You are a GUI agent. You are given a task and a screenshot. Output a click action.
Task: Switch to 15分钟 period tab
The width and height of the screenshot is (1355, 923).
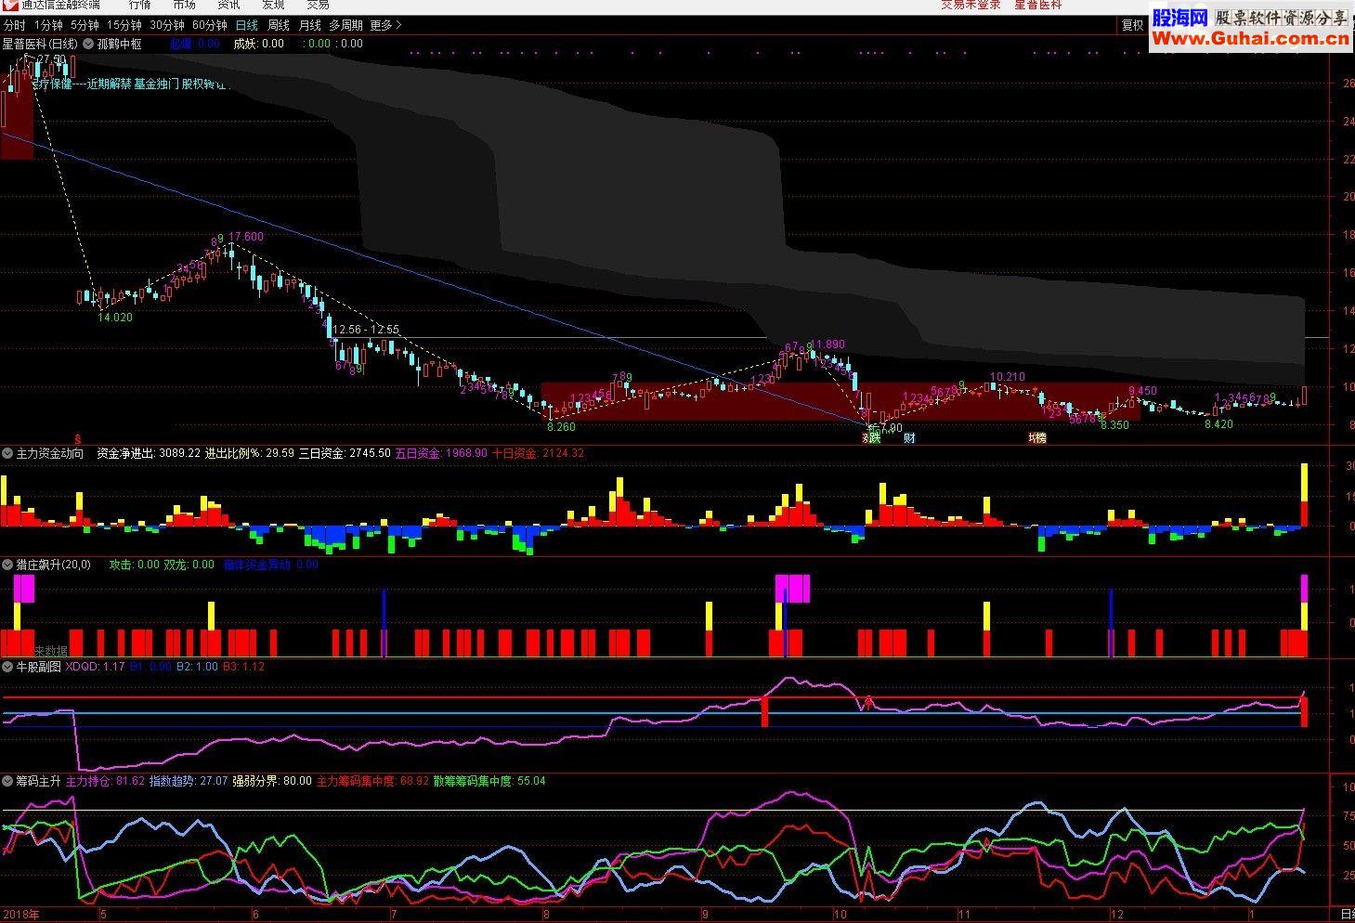124,25
